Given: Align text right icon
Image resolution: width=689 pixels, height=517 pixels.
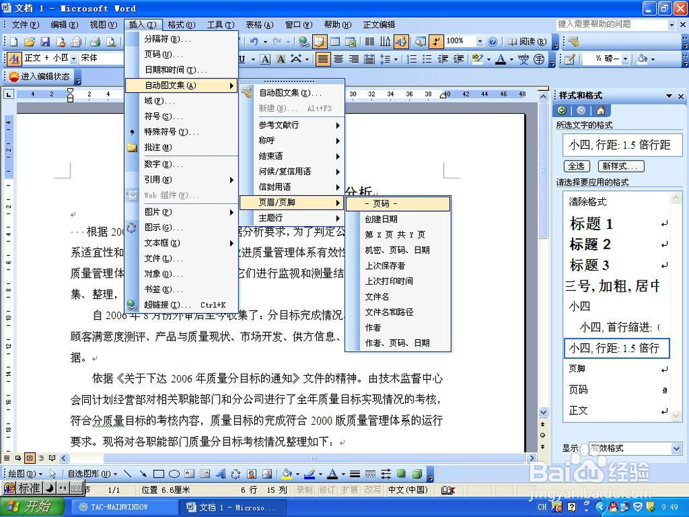Looking at the screenshot, I should pyautogui.click(x=353, y=59).
